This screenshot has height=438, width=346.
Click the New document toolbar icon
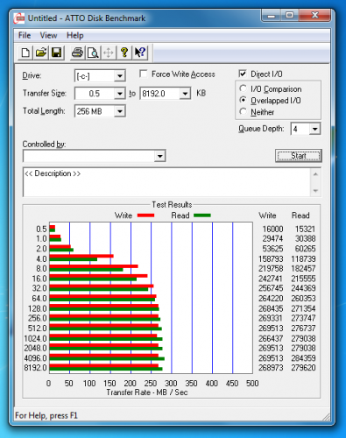pos(25,53)
